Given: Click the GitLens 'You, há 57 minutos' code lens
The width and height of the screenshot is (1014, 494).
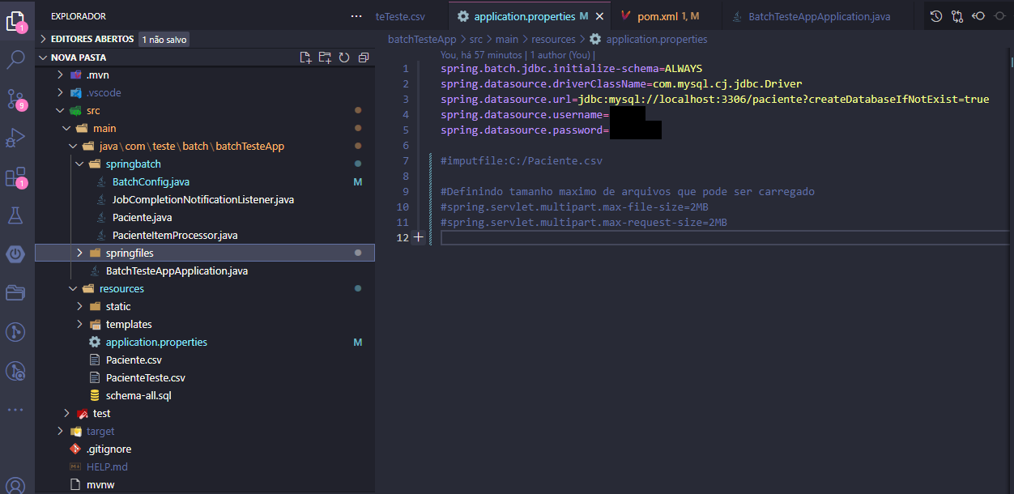Looking at the screenshot, I should (481, 55).
